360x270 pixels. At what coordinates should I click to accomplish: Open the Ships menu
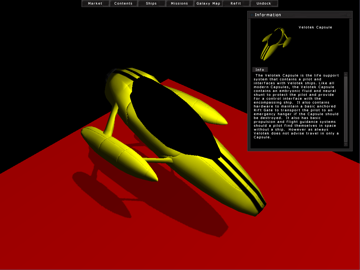click(151, 4)
